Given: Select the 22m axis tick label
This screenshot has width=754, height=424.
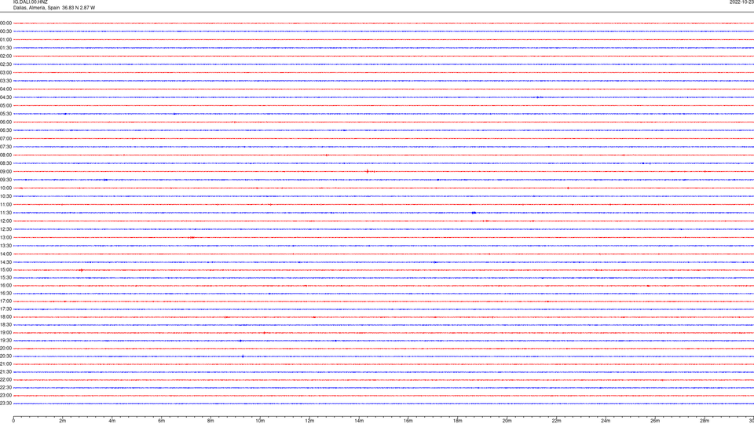Looking at the screenshot, I should (x=556, y=421).
